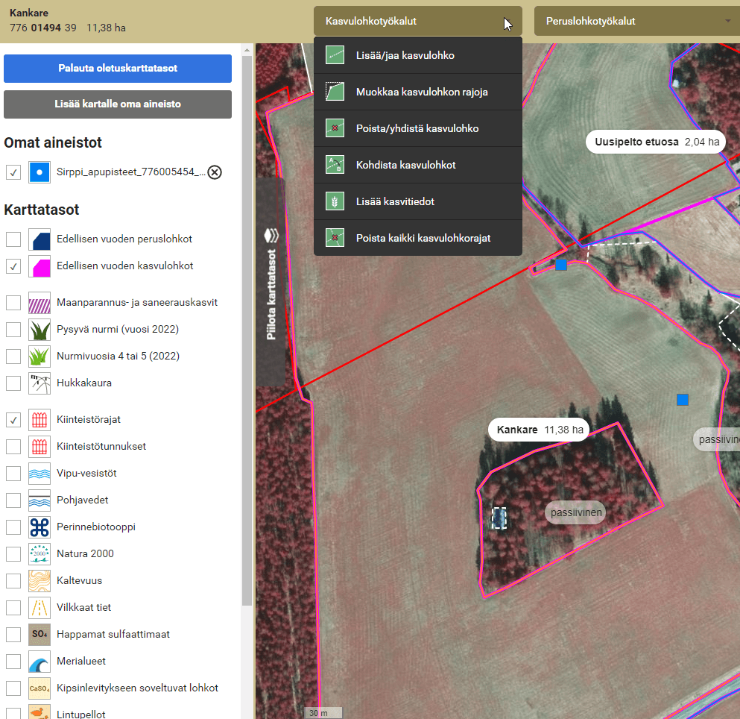Image resolution: width=740 pixels, height=719 pixels.
Task: Click the Lisää kasvitiedot plant icon
Action: pyautogui.click(x=335, y=201)
